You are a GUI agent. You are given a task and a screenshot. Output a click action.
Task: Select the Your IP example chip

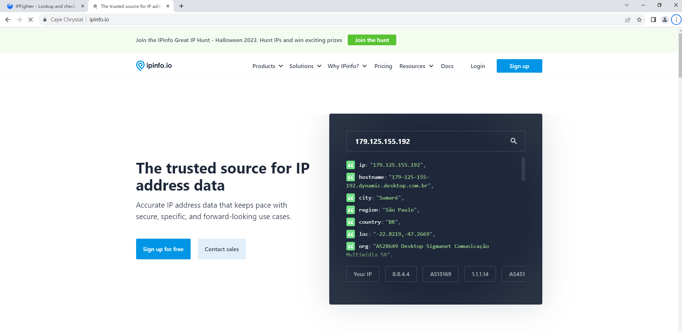click(x=363, y=274)
